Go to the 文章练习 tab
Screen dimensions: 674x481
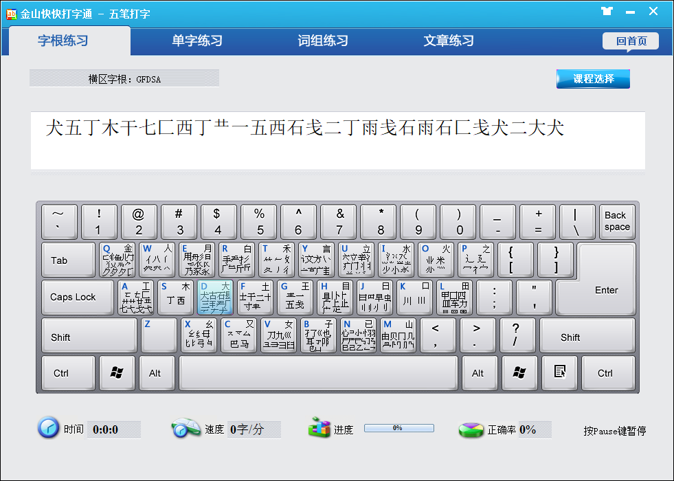tap(449, 41)
